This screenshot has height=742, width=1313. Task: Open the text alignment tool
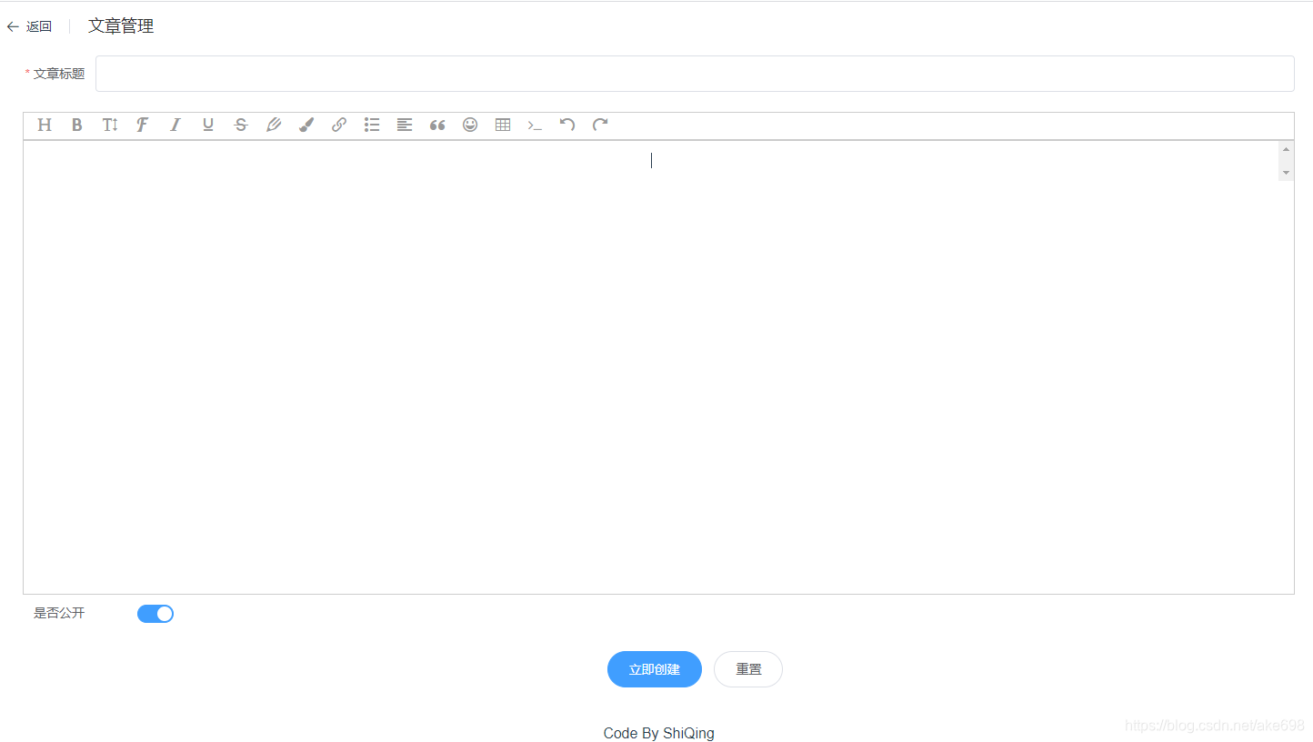click(405, 125)
